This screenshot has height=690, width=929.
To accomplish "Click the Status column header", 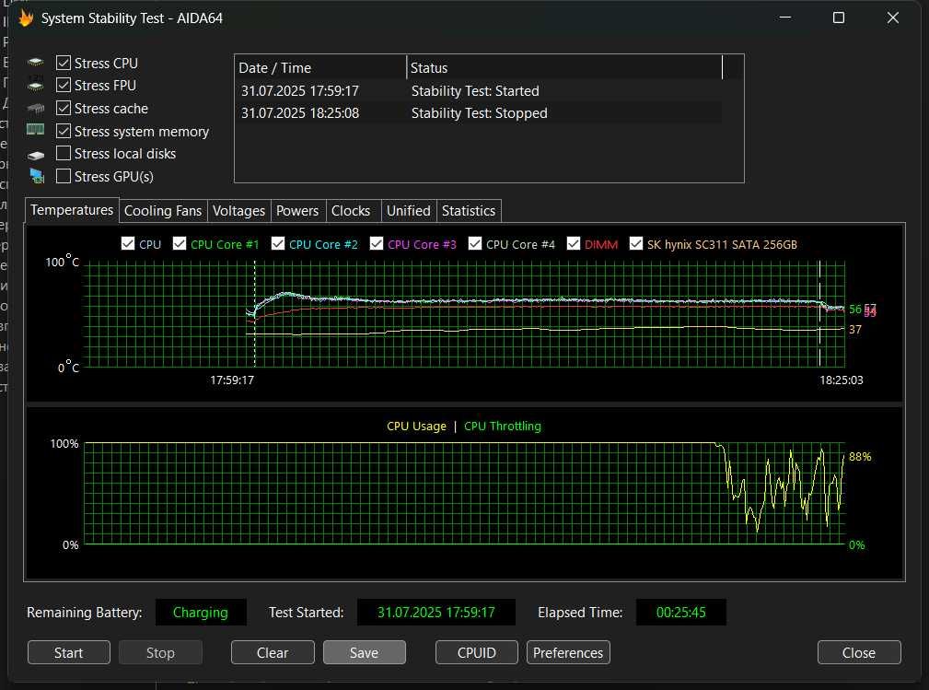I will tap(564, 67).
